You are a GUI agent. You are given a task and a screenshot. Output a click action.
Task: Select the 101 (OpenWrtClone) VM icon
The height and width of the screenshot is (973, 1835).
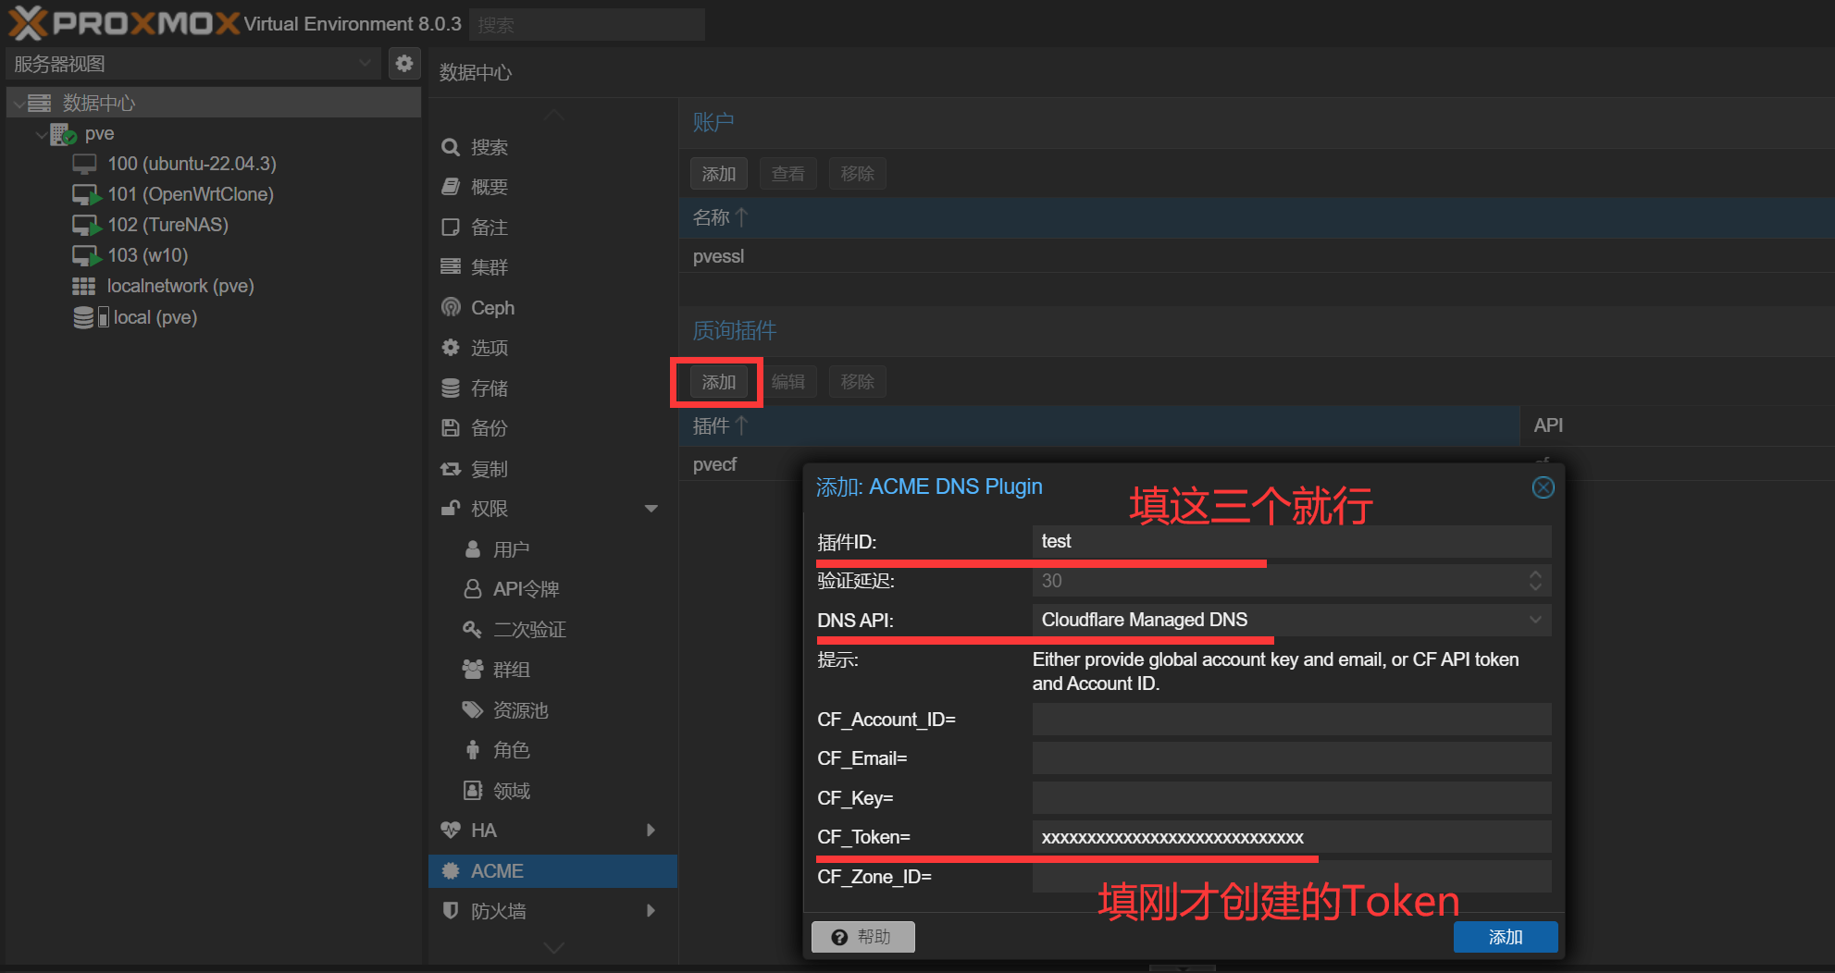pos(86,195)
